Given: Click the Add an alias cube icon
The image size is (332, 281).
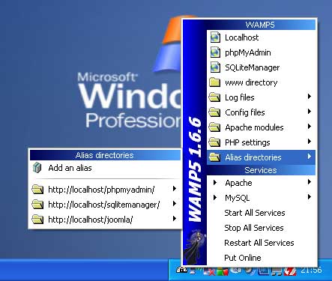Looking at the screenshot, I should 37,168.
